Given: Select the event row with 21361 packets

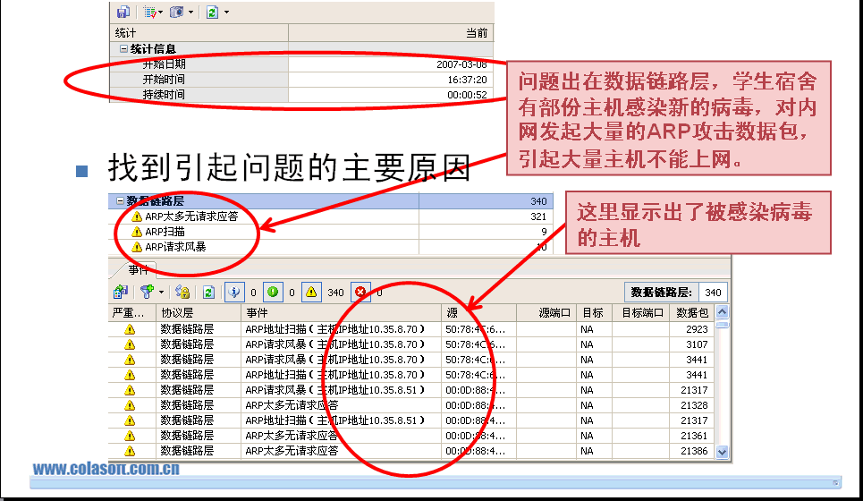Looking at the screenshot, I should tap(411, 436).
